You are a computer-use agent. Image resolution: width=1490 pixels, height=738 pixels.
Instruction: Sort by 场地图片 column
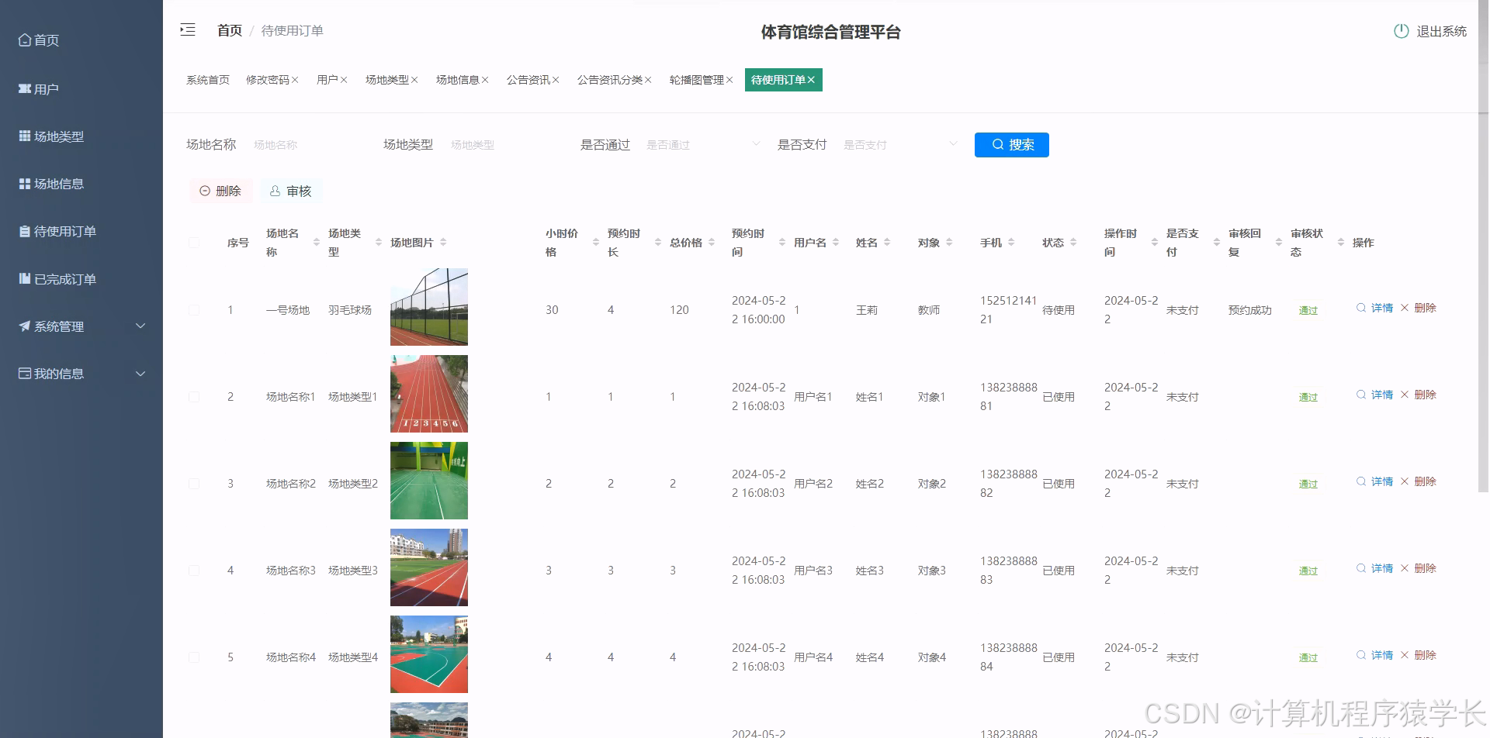[x=442, y=243]
